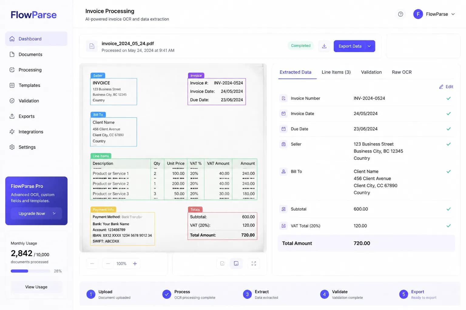Toggle the Invoice Number verified checkmark

448,98
